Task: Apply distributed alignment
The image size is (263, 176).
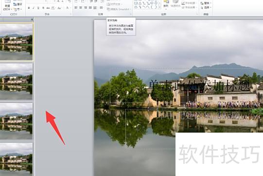Action: (x=95, y=8)
